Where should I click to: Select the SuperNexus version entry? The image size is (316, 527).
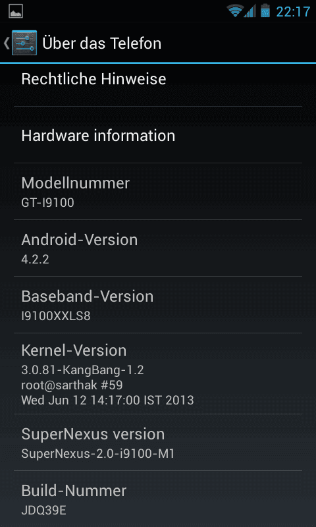pos(158,442)
